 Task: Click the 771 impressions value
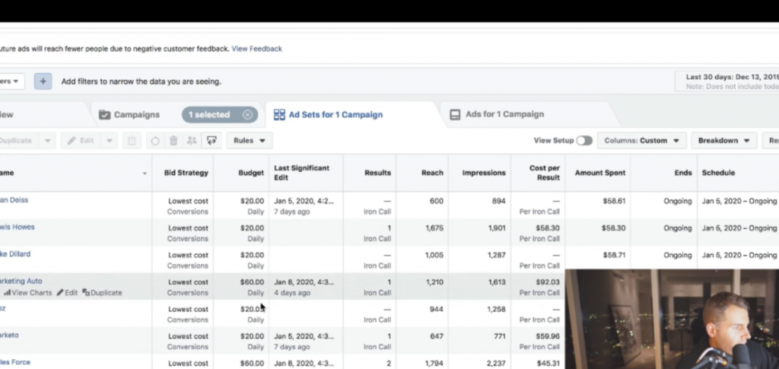tap(500, 336)
